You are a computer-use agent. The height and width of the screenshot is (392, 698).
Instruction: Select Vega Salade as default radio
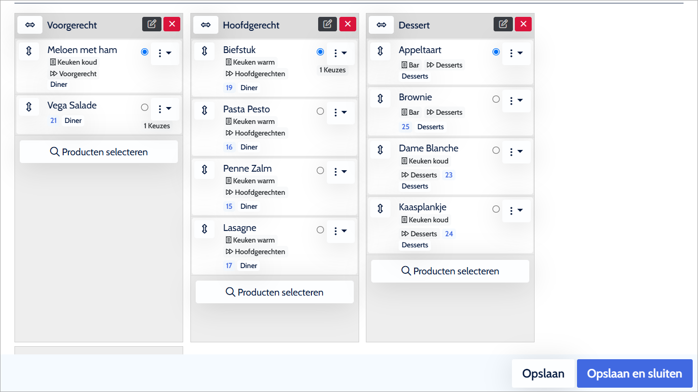pos(145,108)
